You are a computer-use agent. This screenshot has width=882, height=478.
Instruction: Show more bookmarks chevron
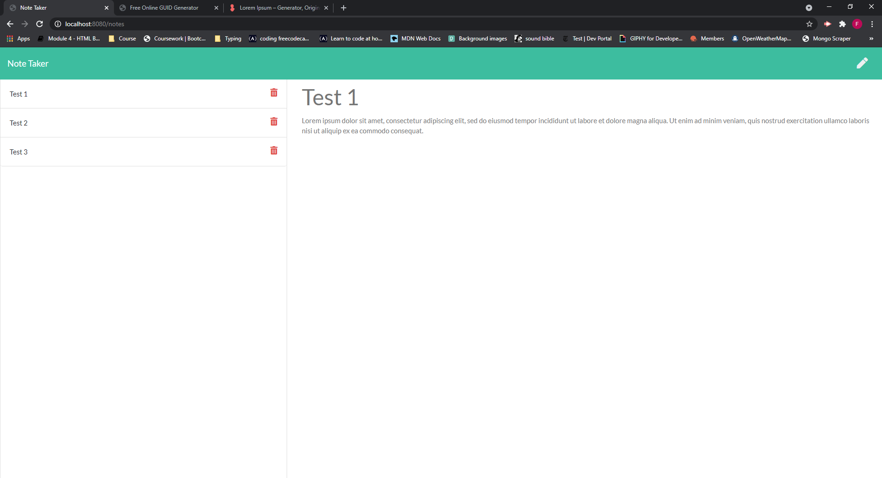click(x=871, y=39)
